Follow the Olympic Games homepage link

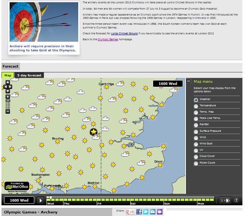[x=108, y=39]
